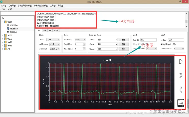Click the 16272 folder icon
The image size is (189, 117).
point(5,36)
